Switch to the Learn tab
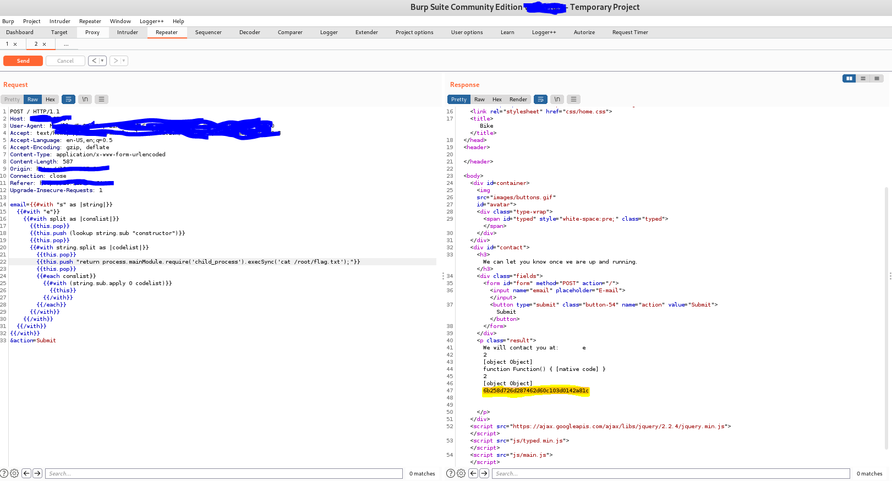The height and width of the screenshot is (481, 892). point(507,32)
